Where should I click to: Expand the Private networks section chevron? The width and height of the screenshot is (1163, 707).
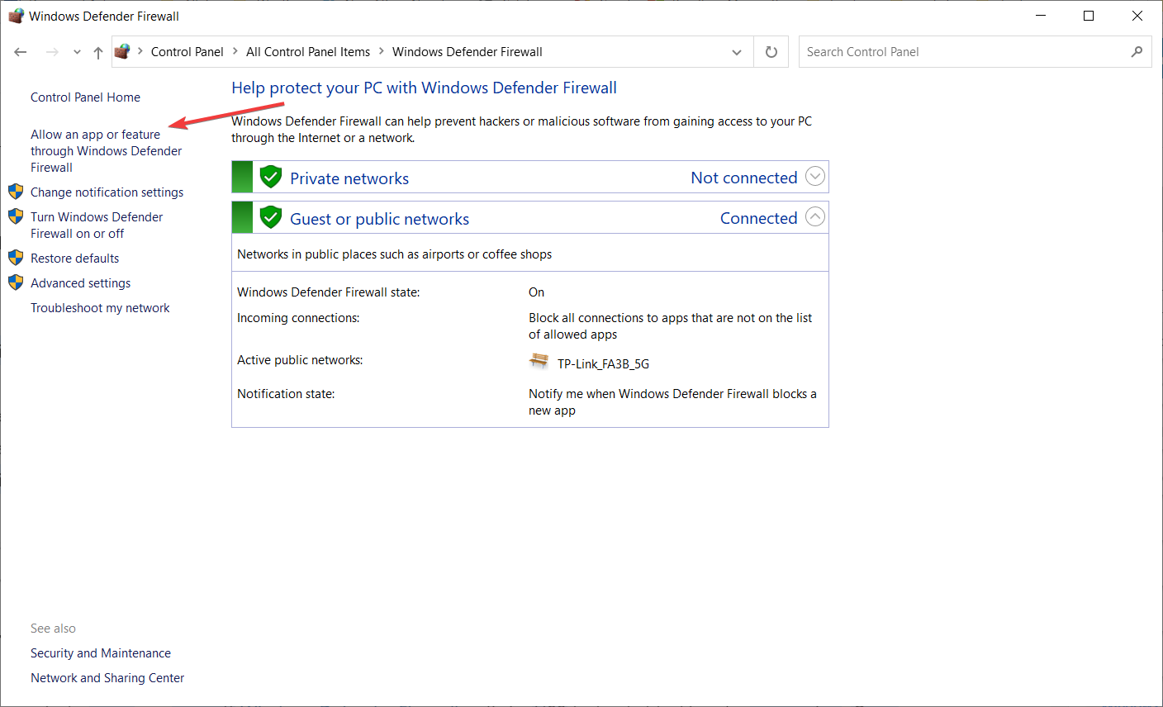coord(815,177)
